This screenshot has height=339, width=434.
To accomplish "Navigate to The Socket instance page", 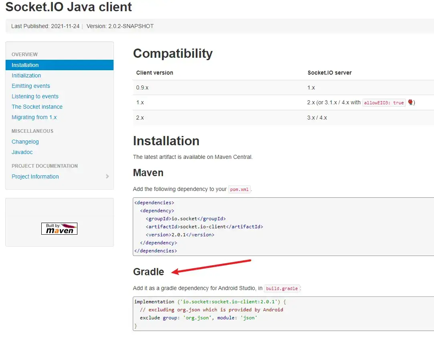I will pos(37,107).
